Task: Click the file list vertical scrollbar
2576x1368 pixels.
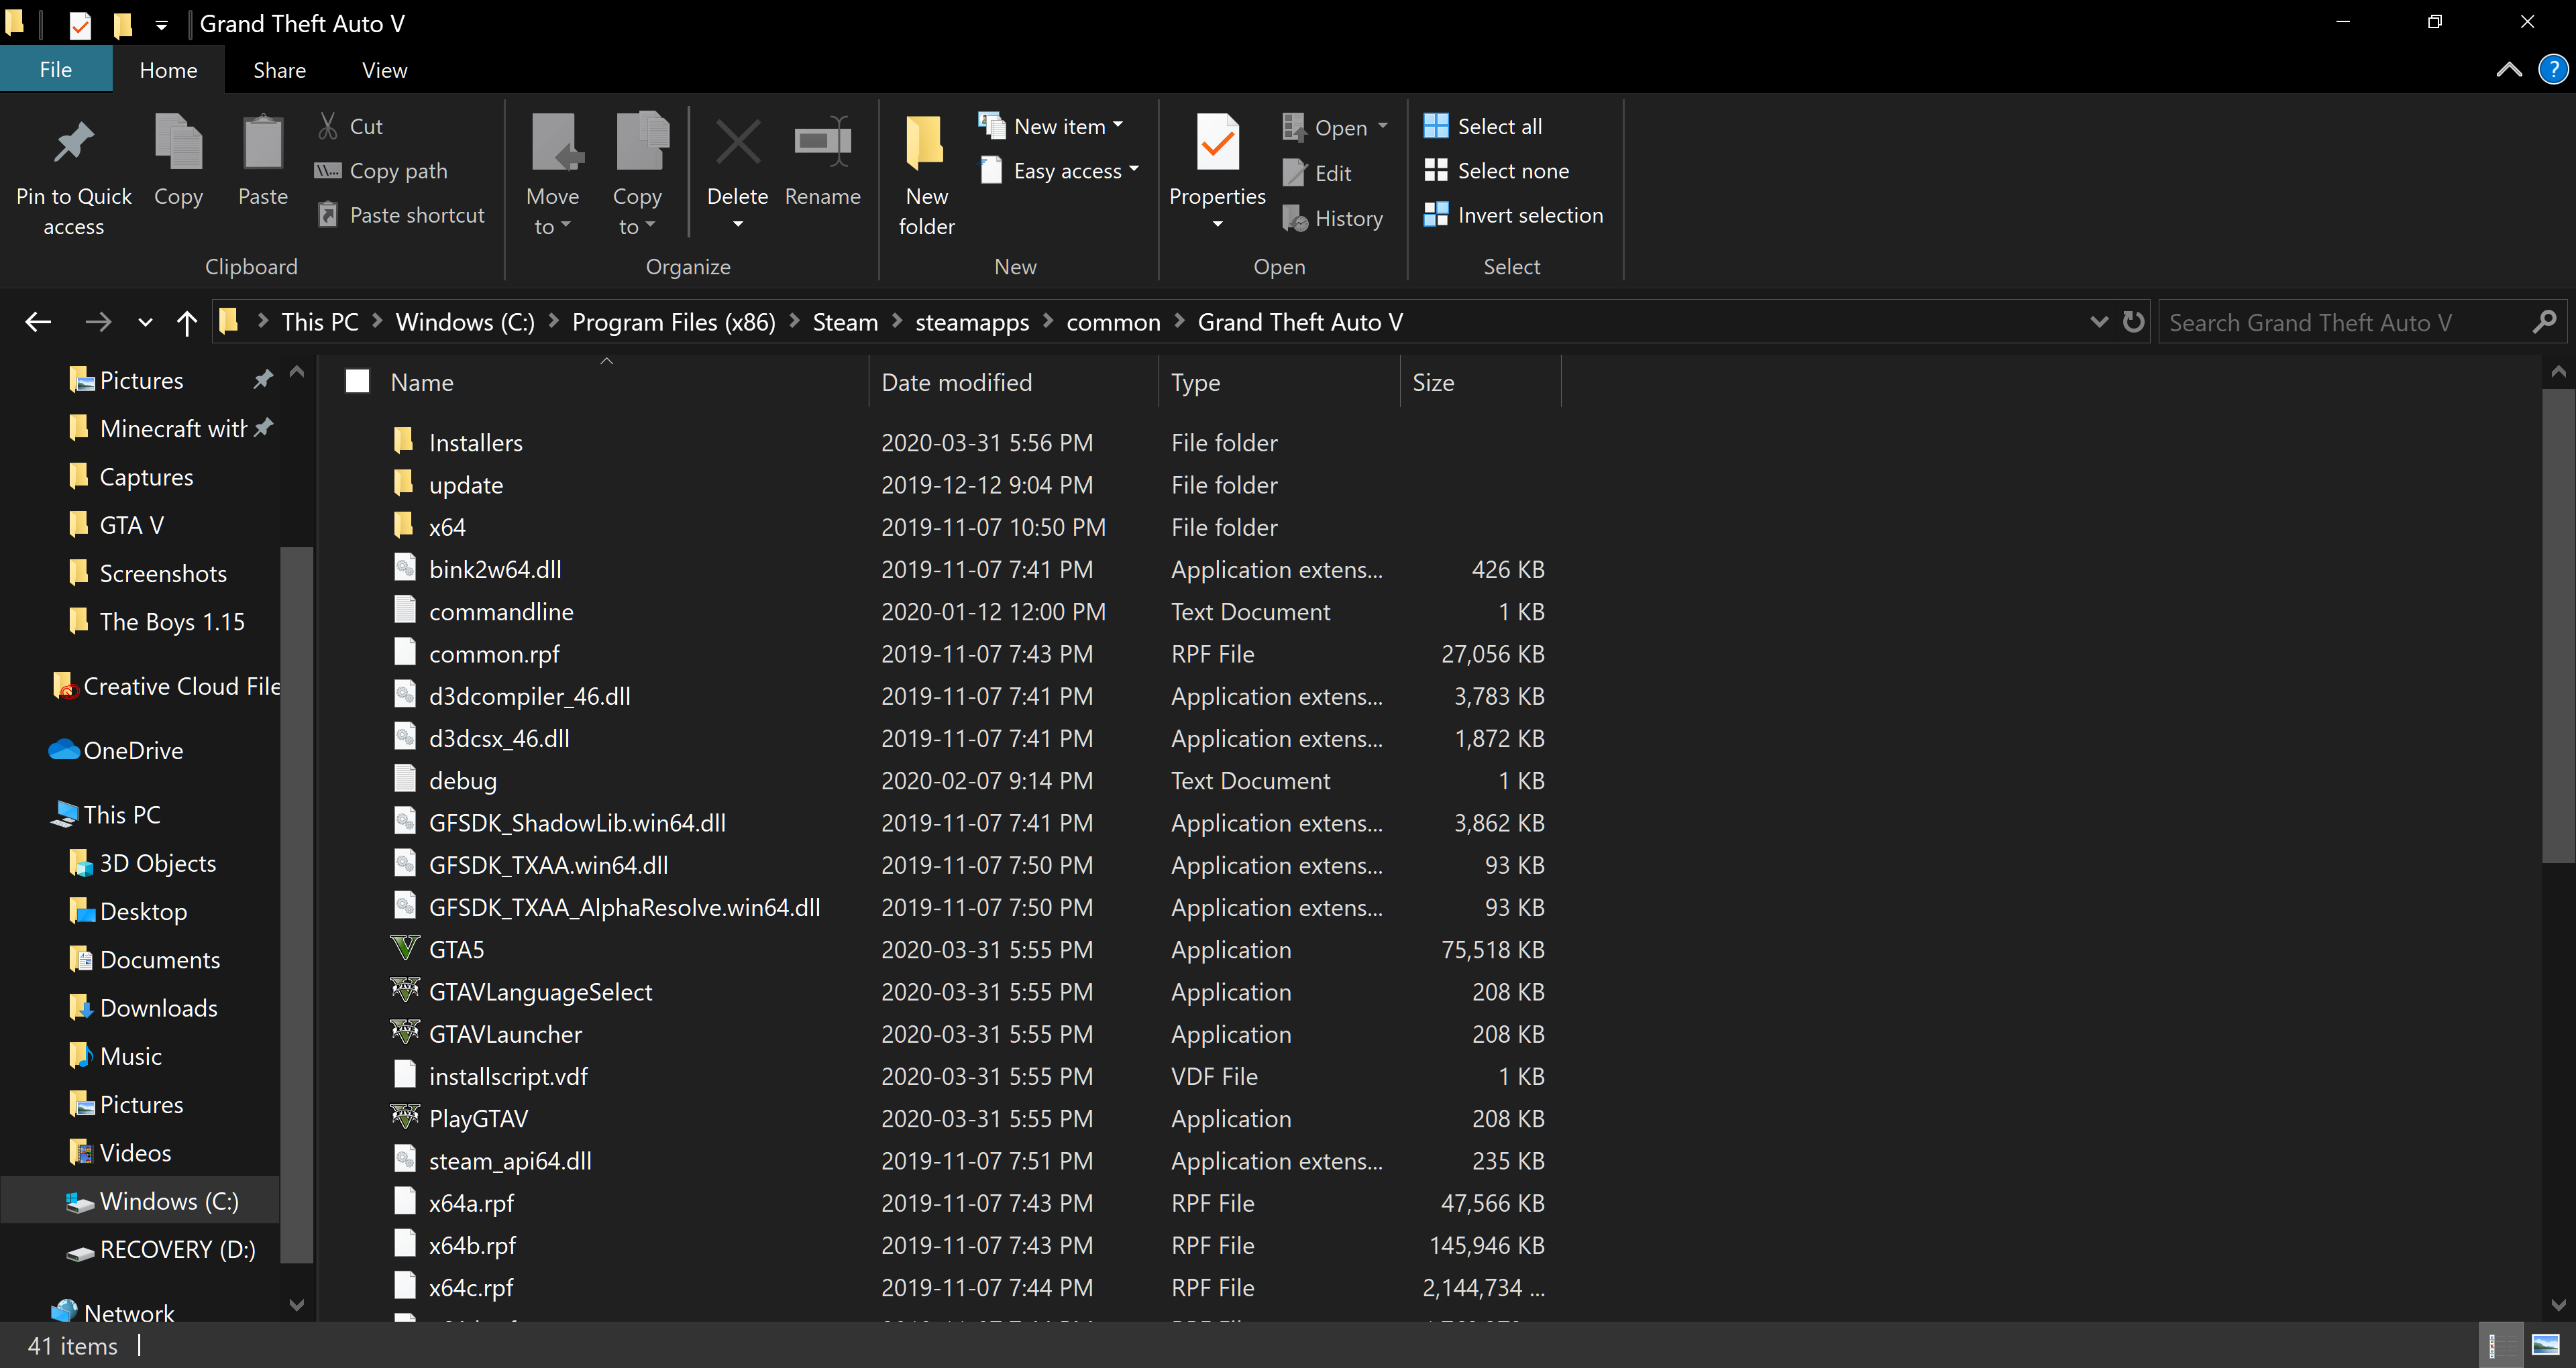Action: (x=2558, y=625)
